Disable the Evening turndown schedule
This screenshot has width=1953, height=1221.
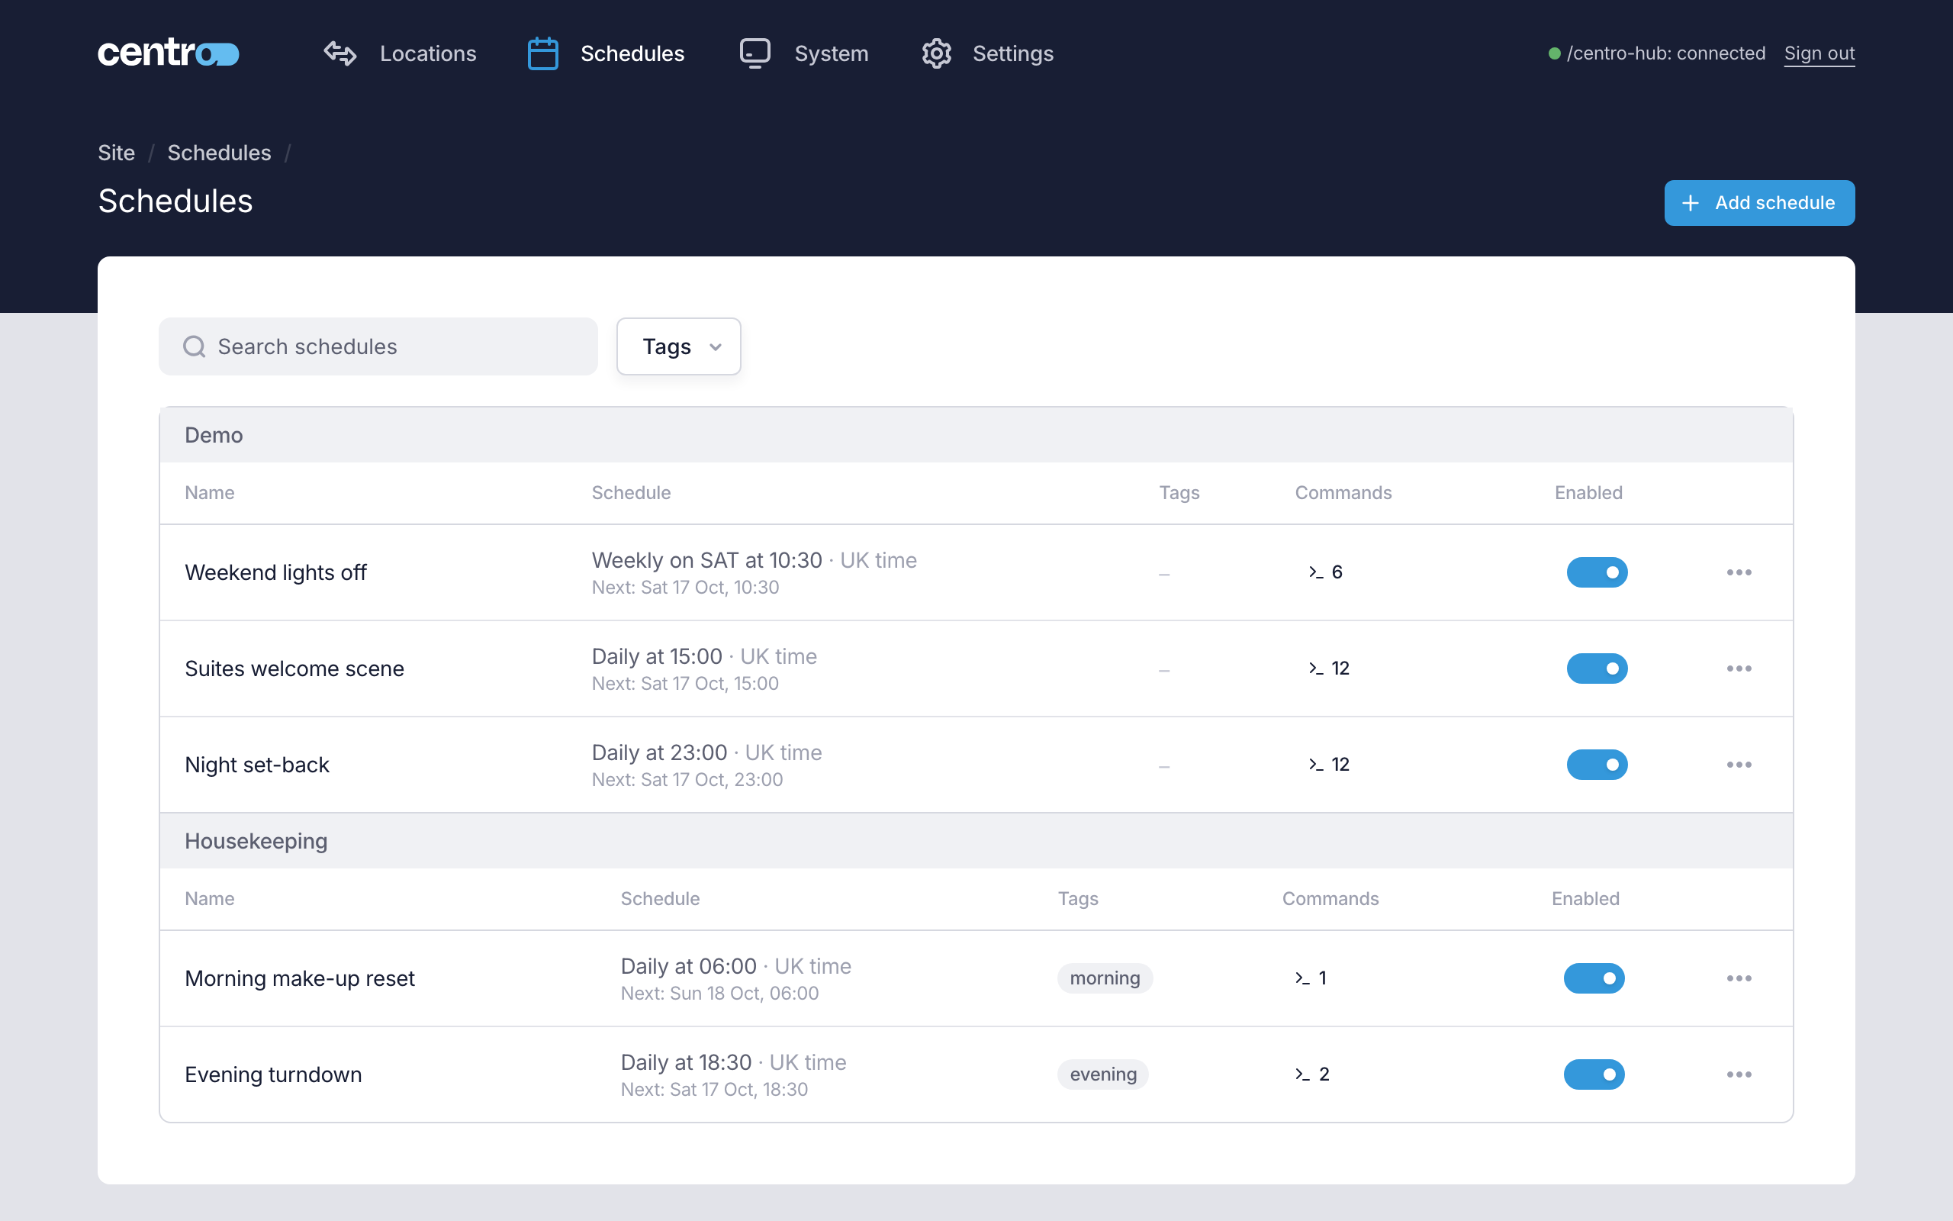[1594, 1074]
